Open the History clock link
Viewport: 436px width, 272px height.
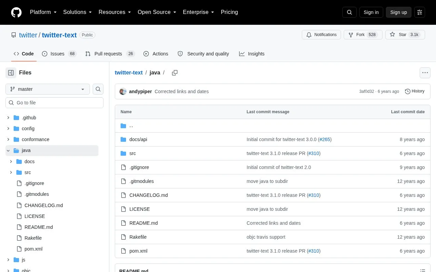pyautogui.click(x=415, y=91)
